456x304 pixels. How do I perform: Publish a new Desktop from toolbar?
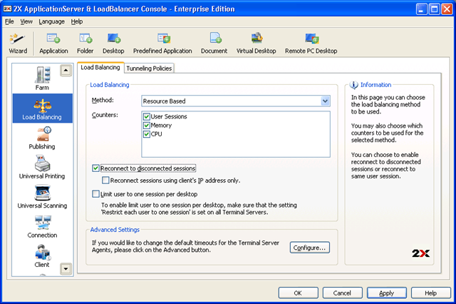click(x=113, y=44)
